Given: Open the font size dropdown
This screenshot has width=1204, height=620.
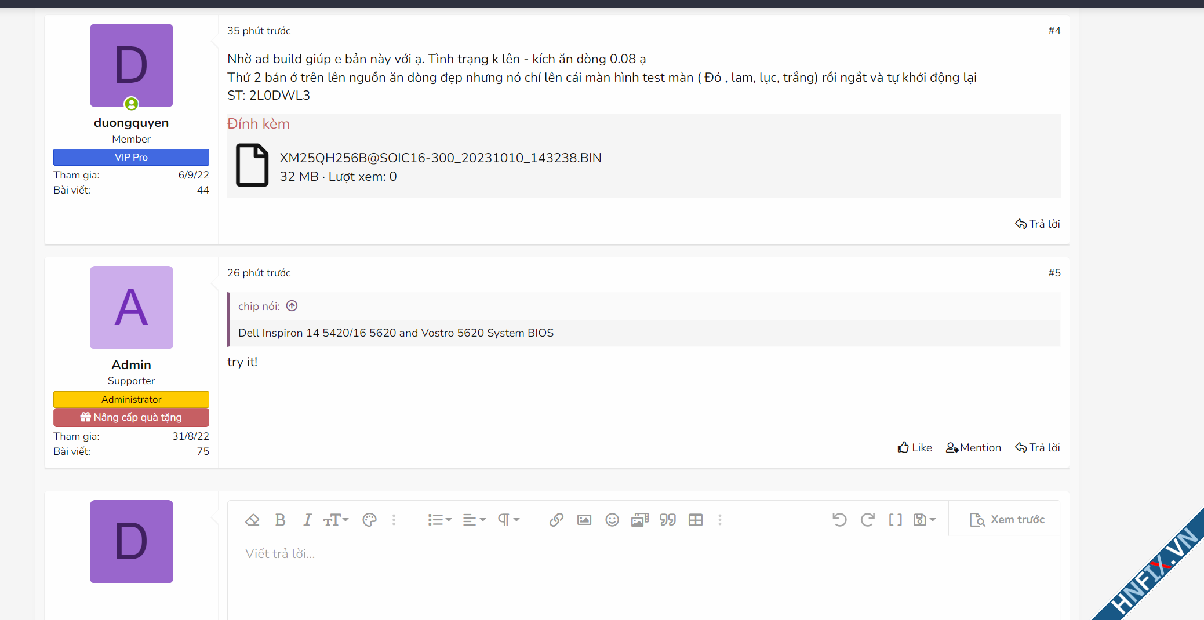Looking at the screenshot, I should click(336, 520).
